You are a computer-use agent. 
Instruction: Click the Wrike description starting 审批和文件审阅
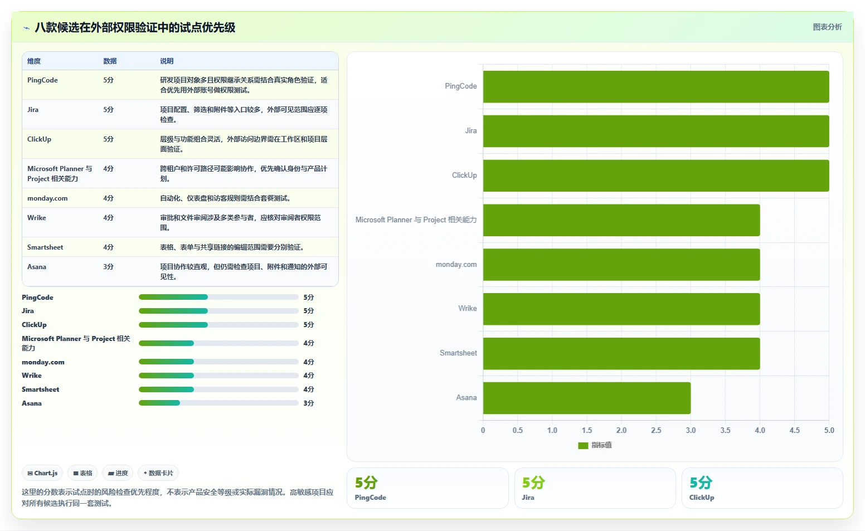240,223
